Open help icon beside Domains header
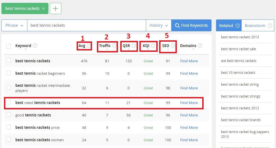This screenshot has width=276, height=148. 200,46
